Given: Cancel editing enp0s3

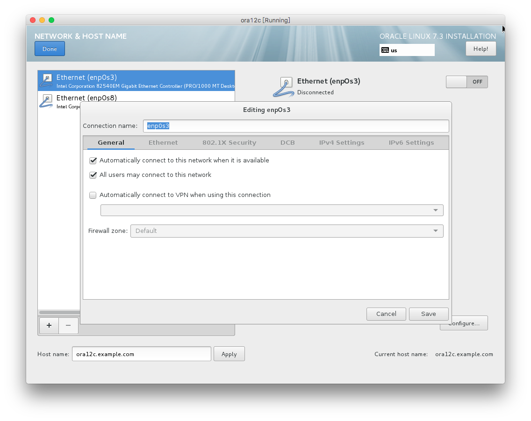Looking at the screenshot, I should pyautogui.click(x=386, y=314).
